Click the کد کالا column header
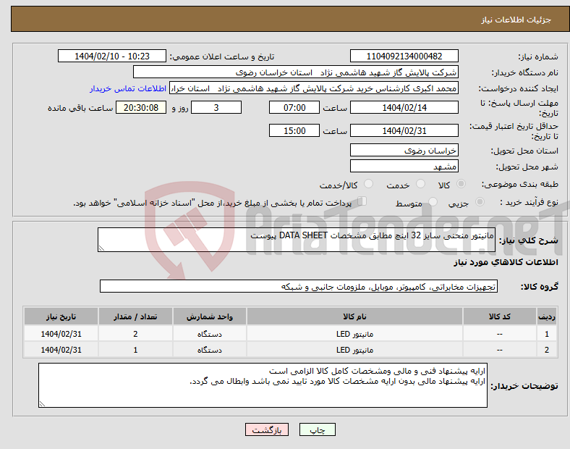 (500, 316)
